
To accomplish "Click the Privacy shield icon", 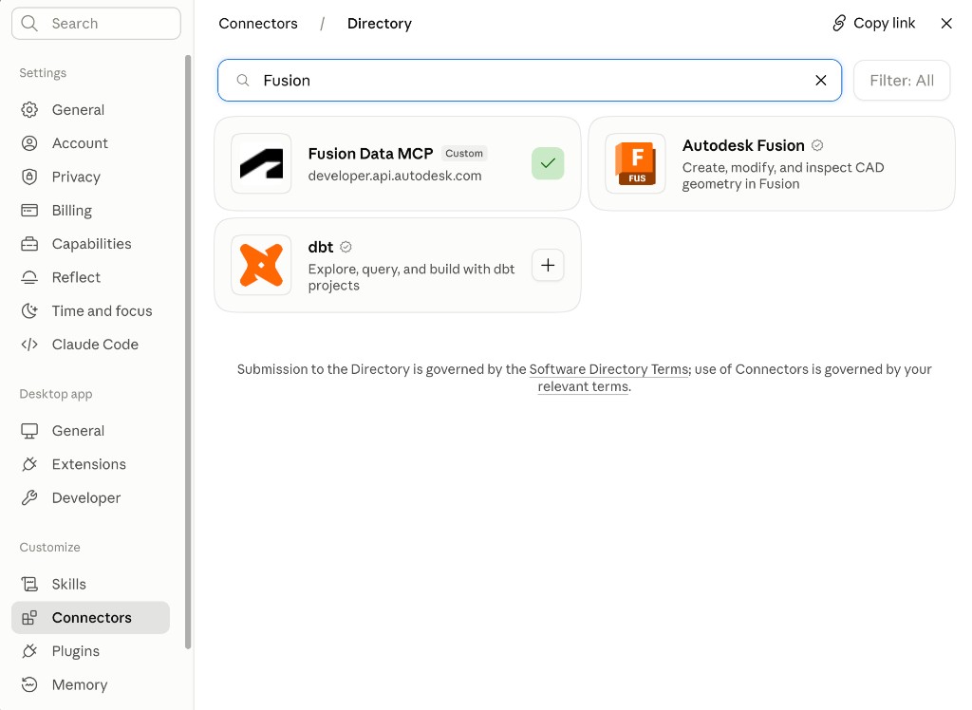I will (x=29, y=177).
